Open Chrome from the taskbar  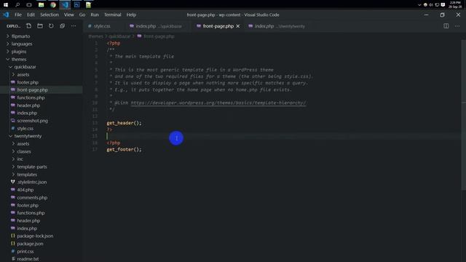pos(53,5)
